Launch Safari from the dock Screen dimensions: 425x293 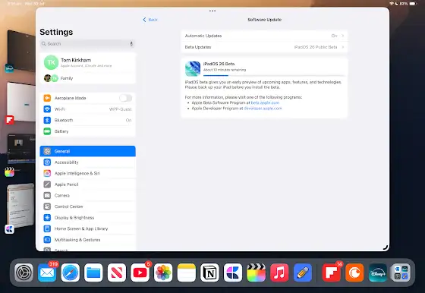coord(71,273)
